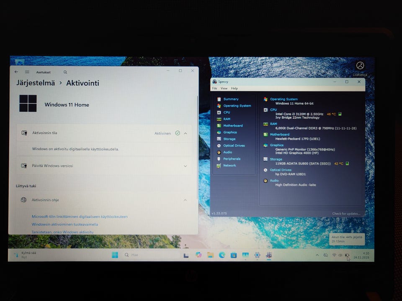Screen dimensions: 402x301
Task: Click Audio heading in Speccy summary
Action: pyautogui.click(x=274, y=181)
